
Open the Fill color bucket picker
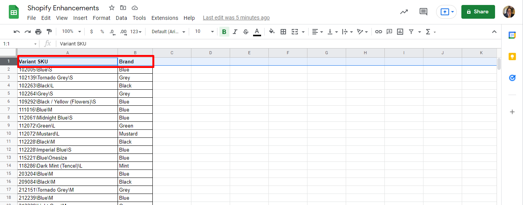click(272, 32)
